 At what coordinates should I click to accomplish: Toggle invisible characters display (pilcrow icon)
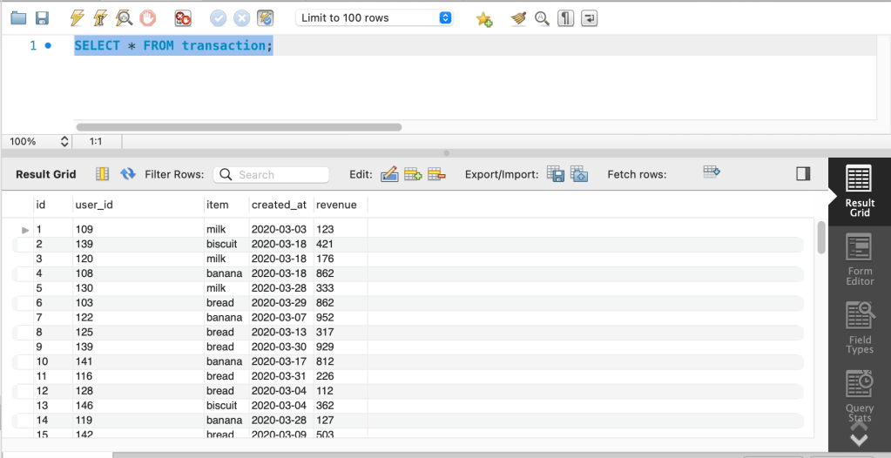coord(565,18)
